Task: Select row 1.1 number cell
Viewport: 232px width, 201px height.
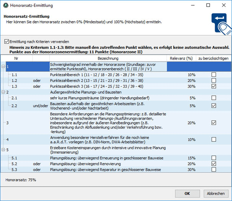Action: click(x=14, y=75)
